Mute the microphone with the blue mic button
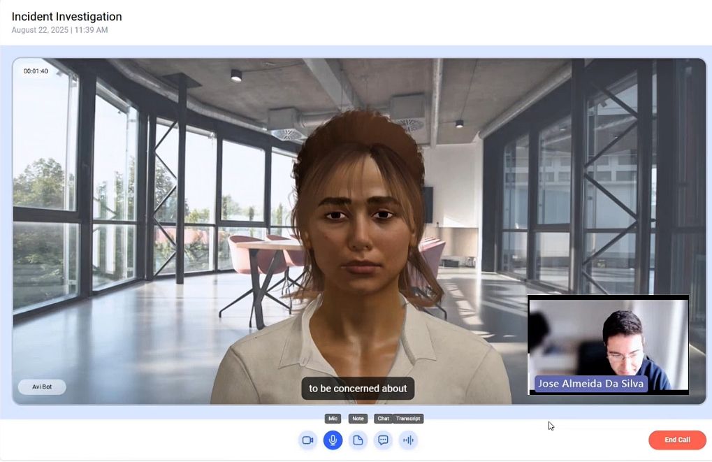Image resolution: width=712 pixels, height=462 pixels. 333,440
